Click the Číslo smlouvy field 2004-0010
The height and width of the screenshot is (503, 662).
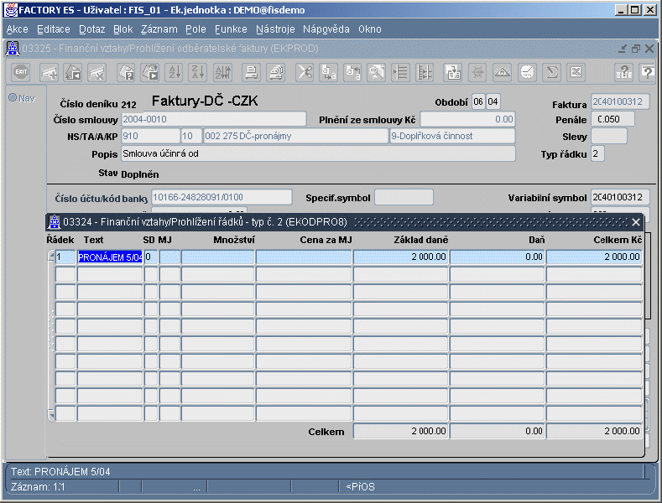coord(214,119)
